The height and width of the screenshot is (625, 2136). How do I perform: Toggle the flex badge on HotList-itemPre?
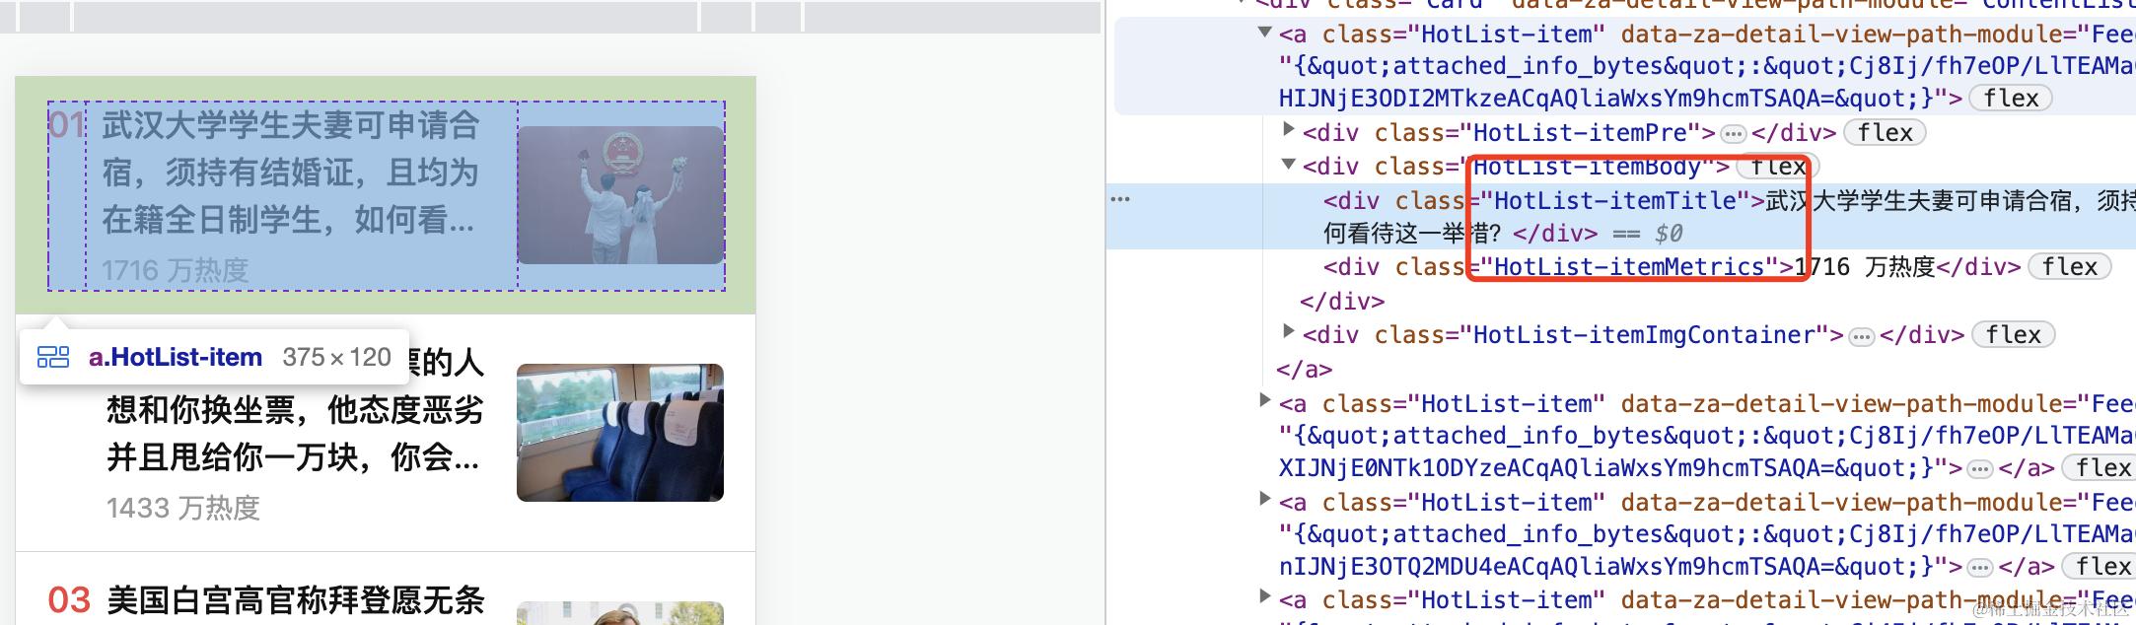(x=1885, y=132)
